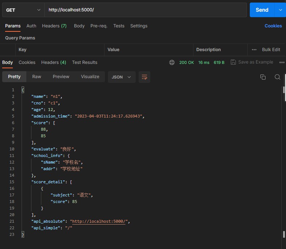Open the JSON format dropdown
Image resolution: width=286 pixels, height=249 pixels.
point(121,77)
